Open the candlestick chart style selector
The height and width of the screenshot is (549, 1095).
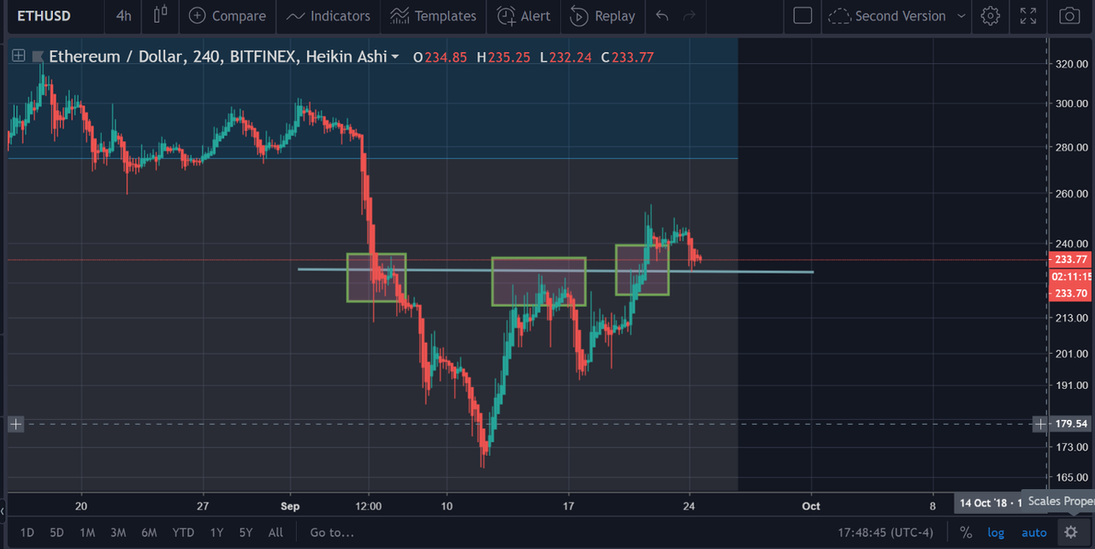pos(160,15)
